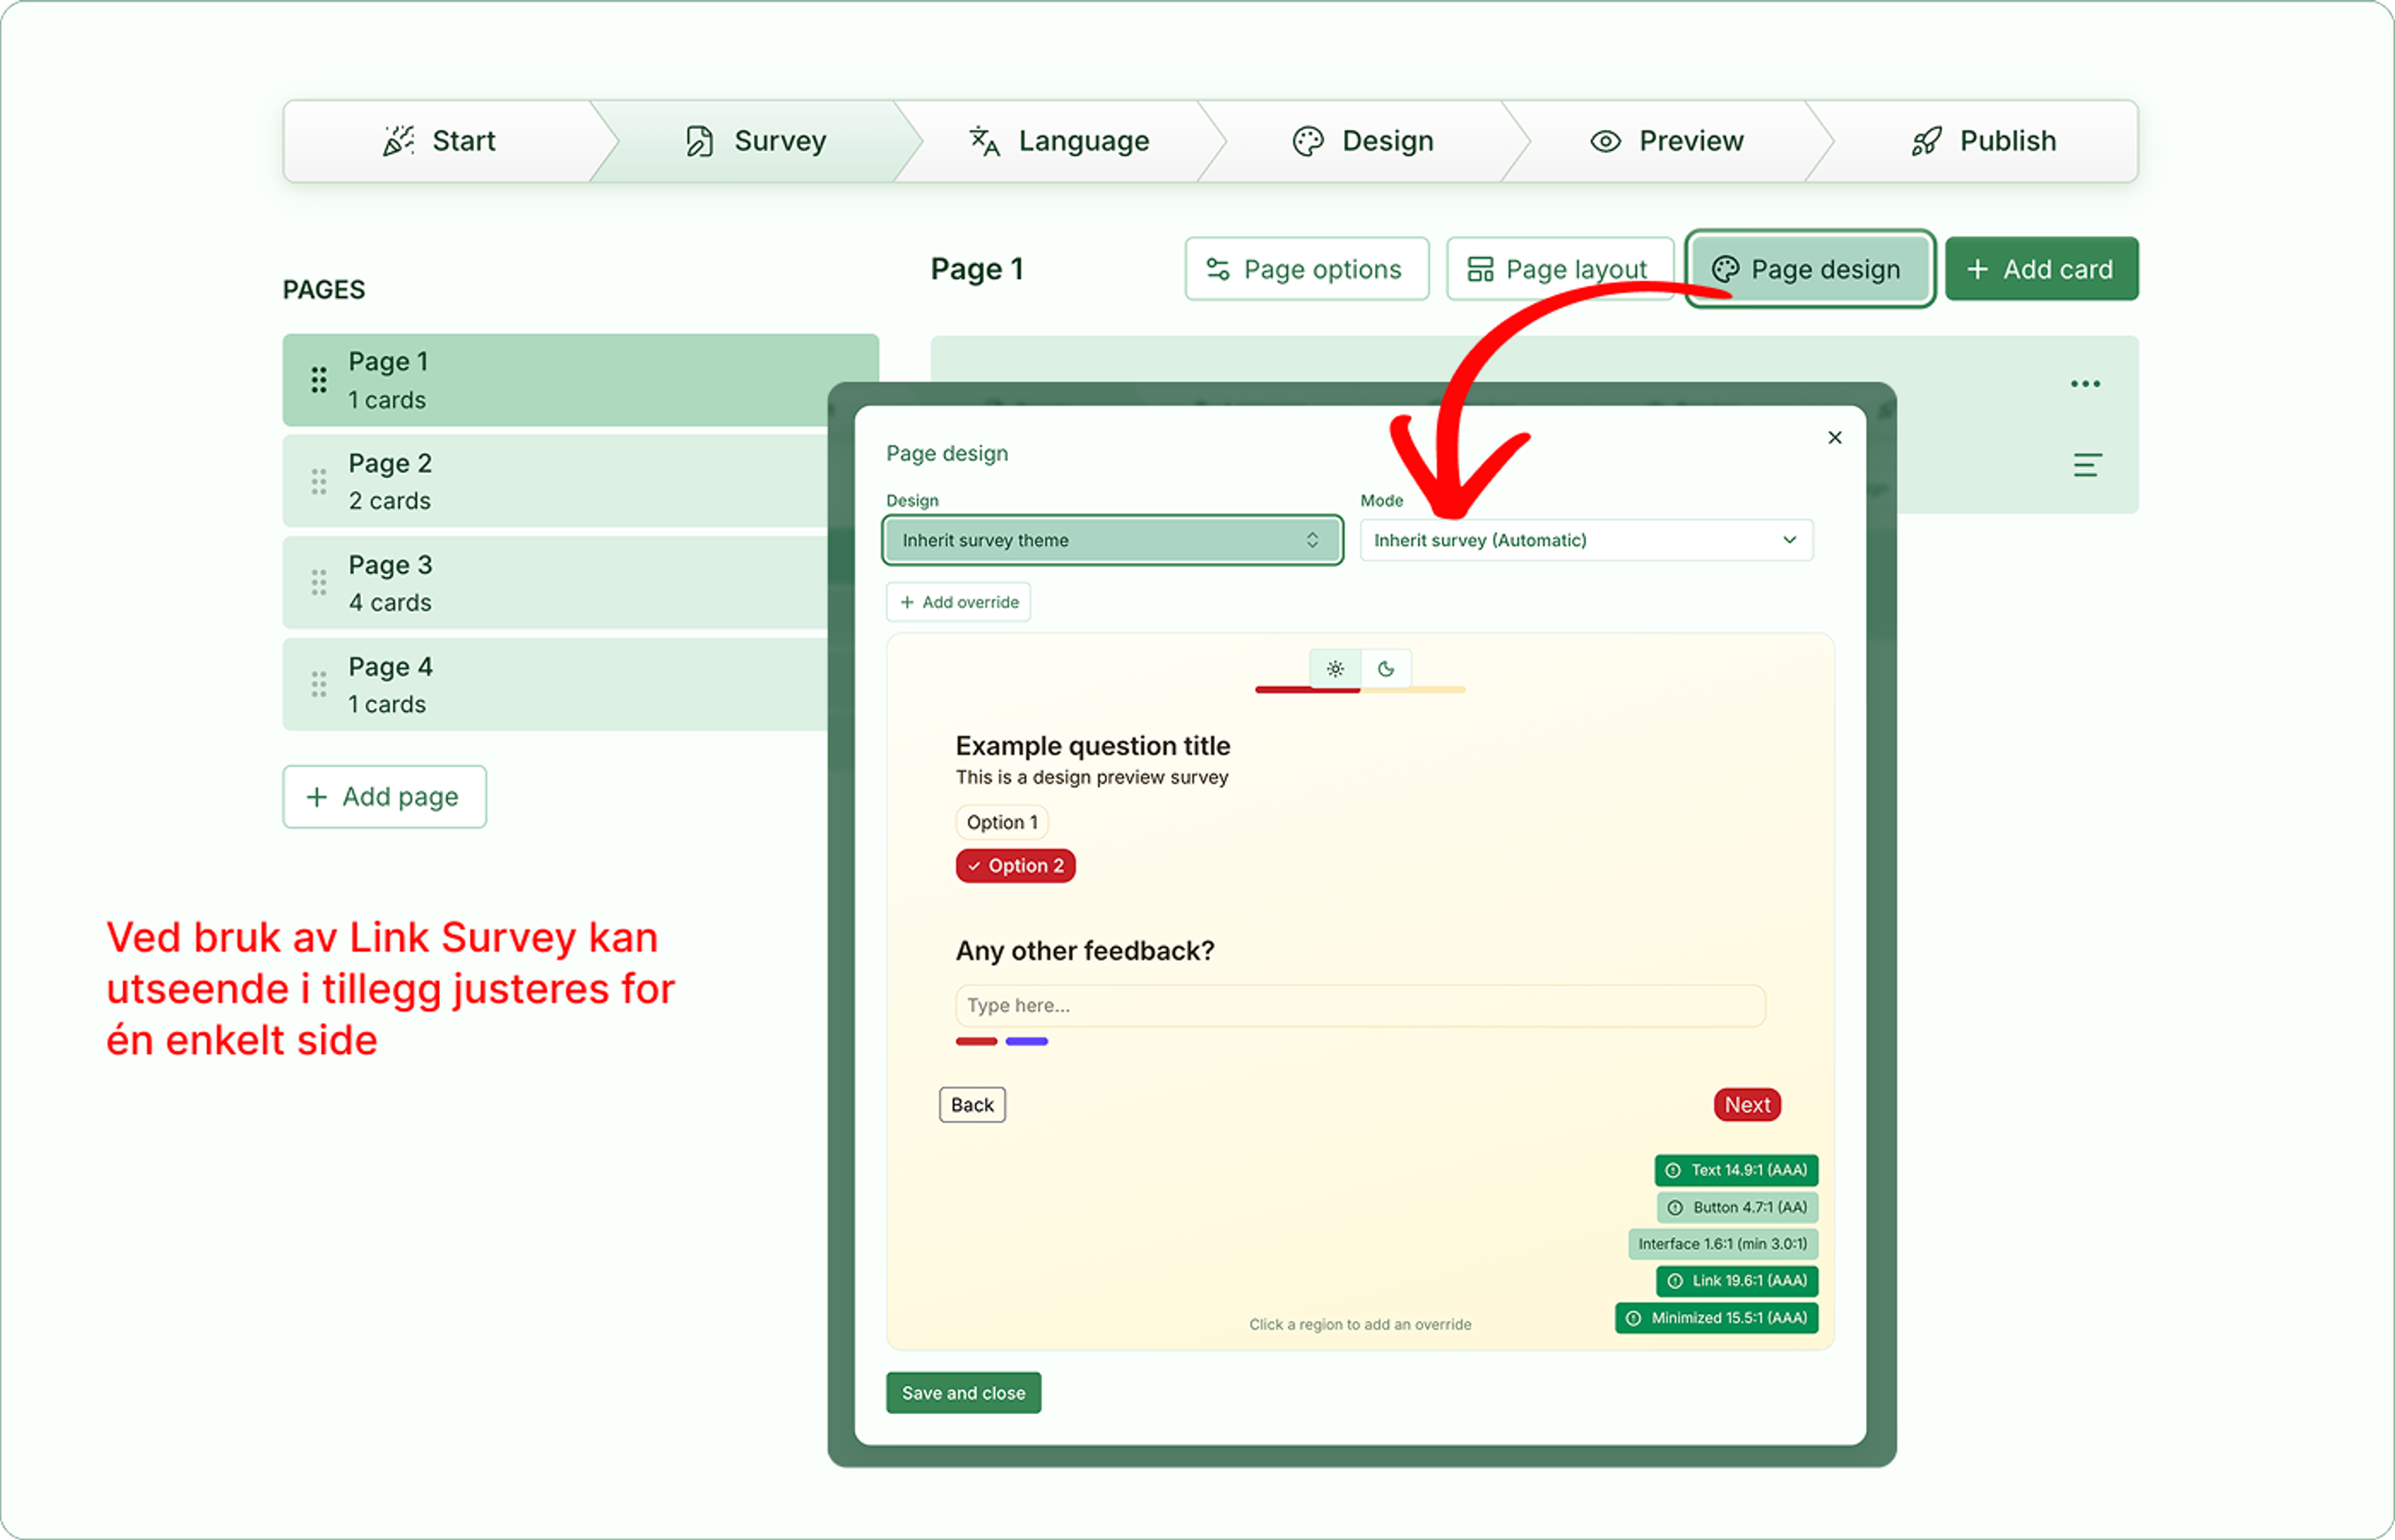Screen dimensions: 2395x1540
Task: Open the Design theme dropdown
Action: click(1112, 540)
